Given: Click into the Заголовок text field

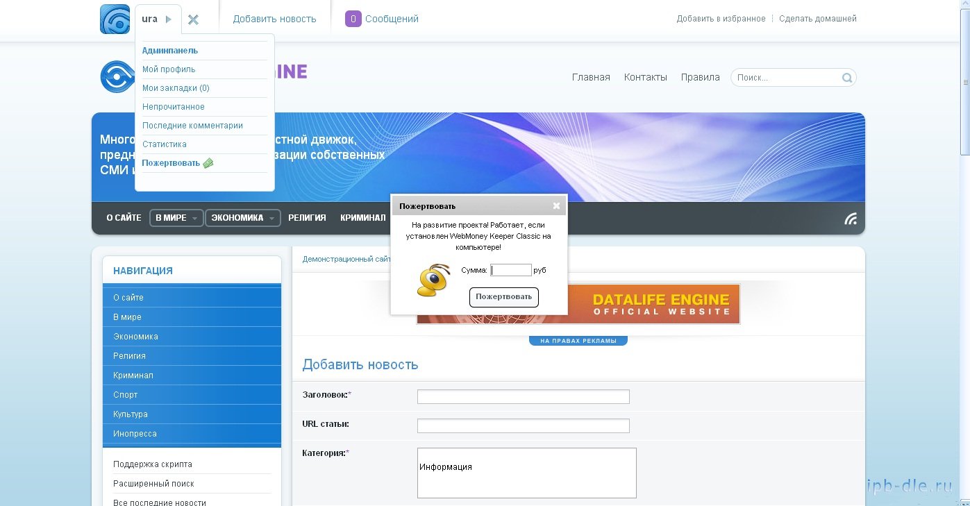Looking at the screenshot, I should click(x=523, y=396).
